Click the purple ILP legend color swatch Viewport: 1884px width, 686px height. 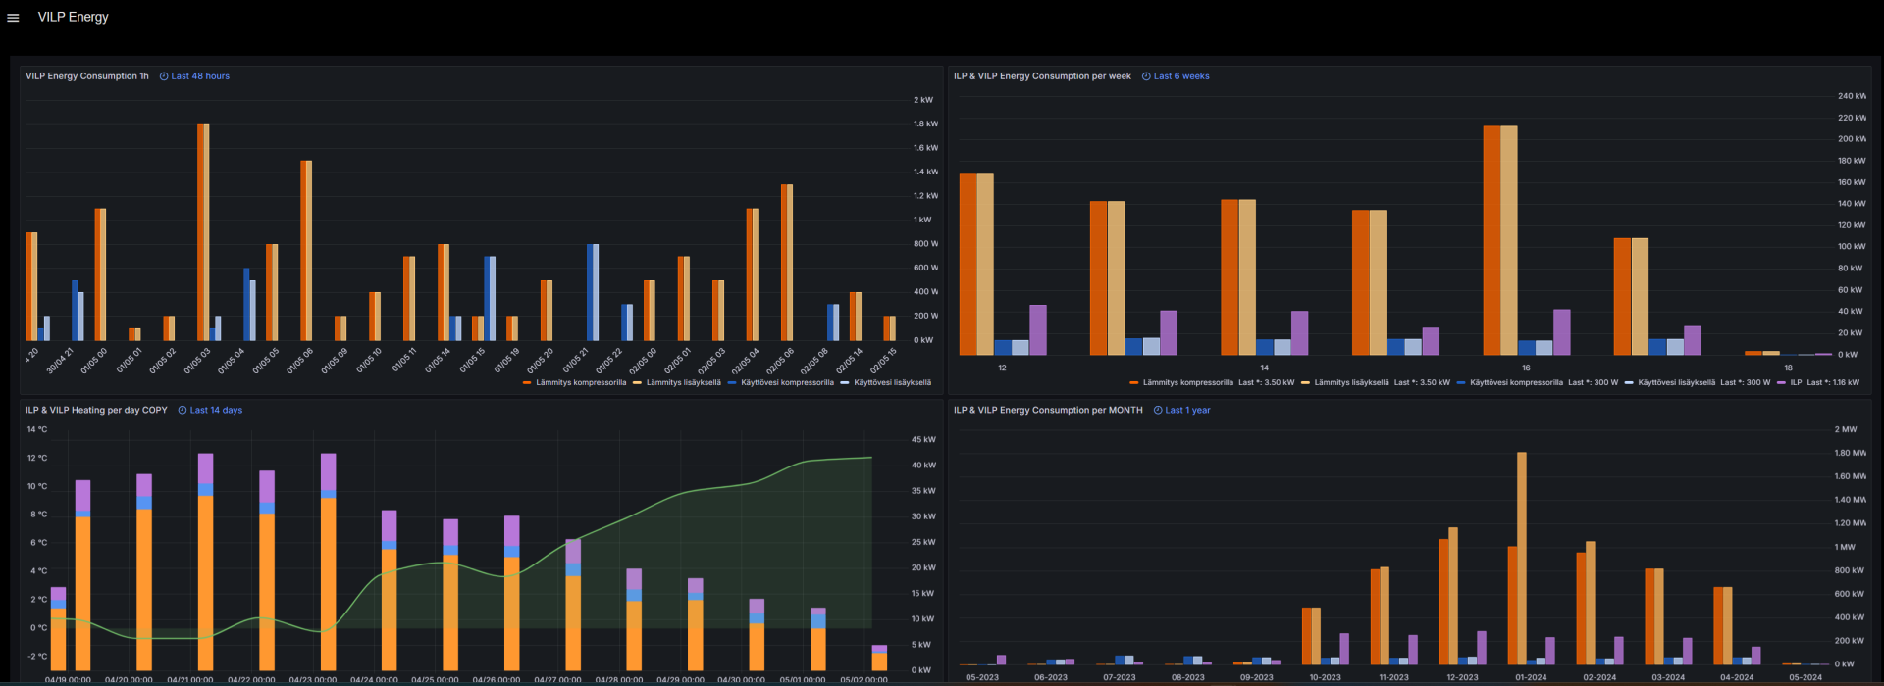click(1781, 383)
